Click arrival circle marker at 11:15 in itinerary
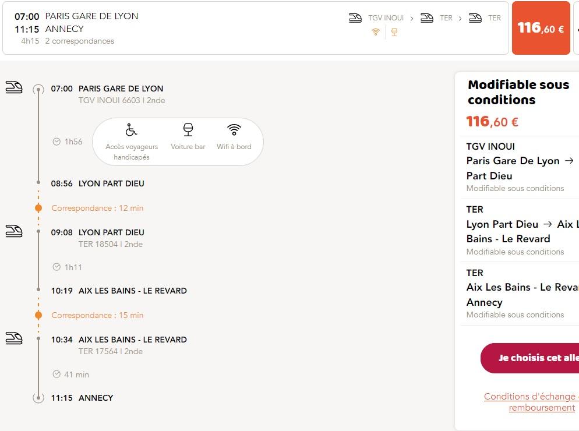 pyautogui.click(x=38, y=398)
